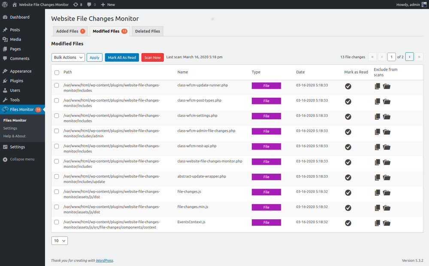Mark class-wfcm-rest-api.php as read checkmark

click(x=348, y=147)
